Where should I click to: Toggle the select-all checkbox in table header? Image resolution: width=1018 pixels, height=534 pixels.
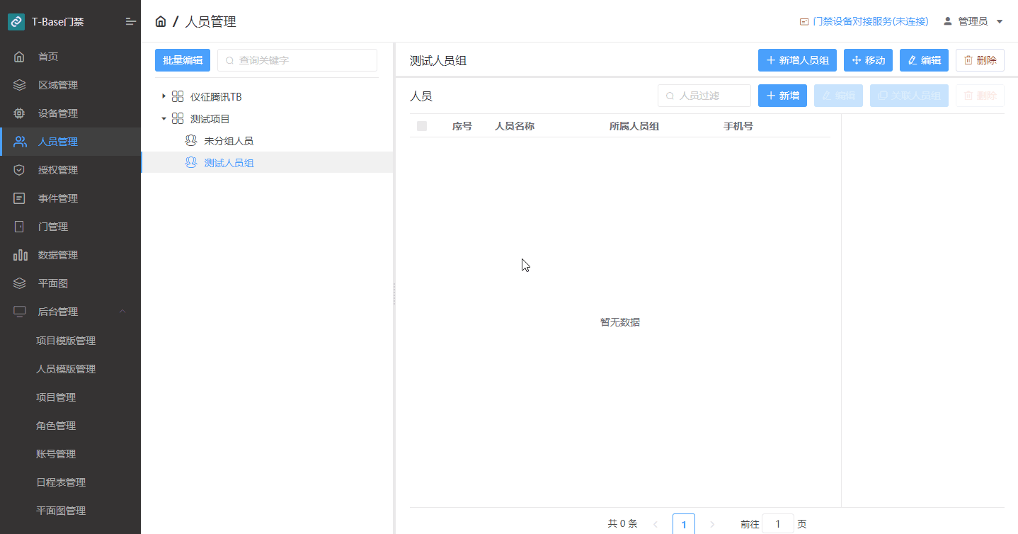[x=422, y=126]
